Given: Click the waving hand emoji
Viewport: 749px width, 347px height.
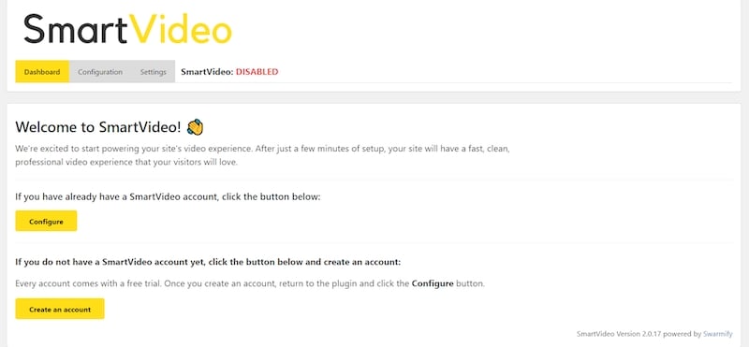Looking at the screenshot, I should (196, 127).
